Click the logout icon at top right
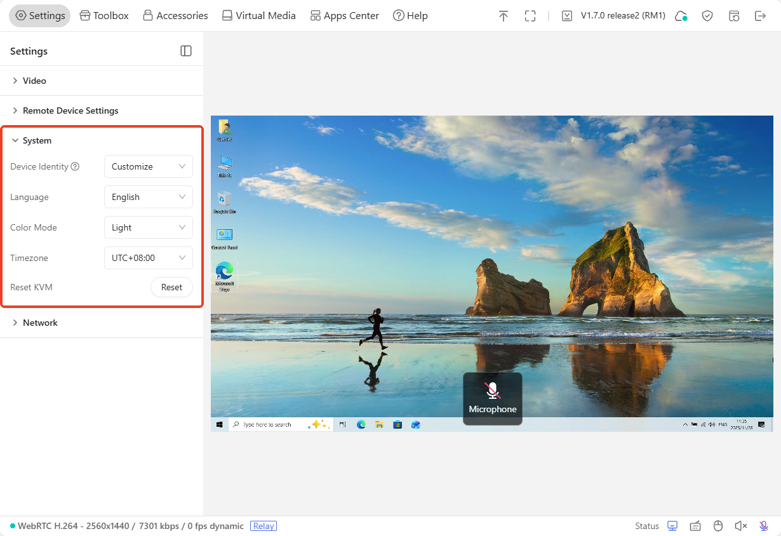The width and height of the screenshot is (781, 536). pos(760,16)
